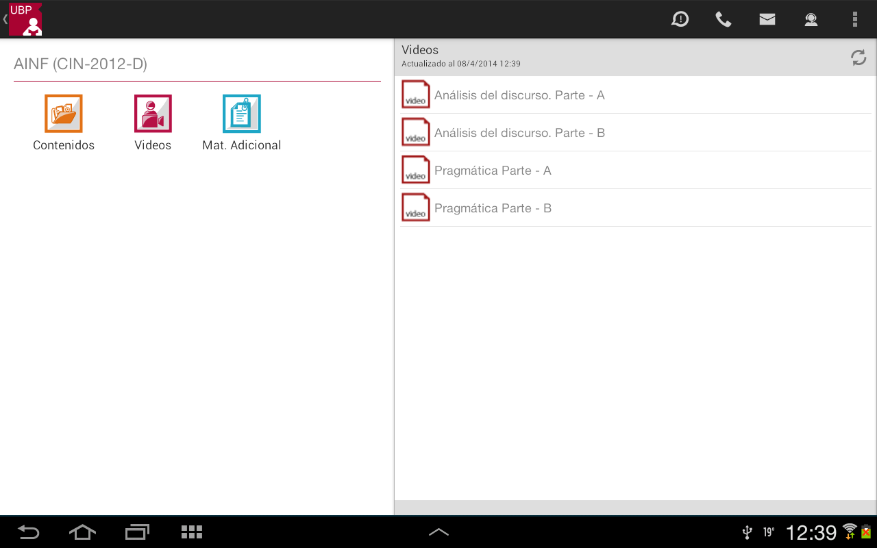Refresh the Videos list

859,58
